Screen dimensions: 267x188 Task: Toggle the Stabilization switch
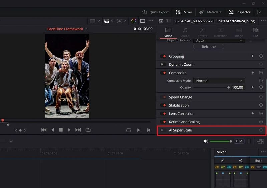point(163,105)
